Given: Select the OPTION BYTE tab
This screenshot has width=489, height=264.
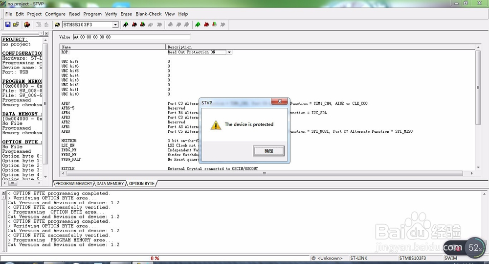Looking at the screenshot, I should 142,183.
